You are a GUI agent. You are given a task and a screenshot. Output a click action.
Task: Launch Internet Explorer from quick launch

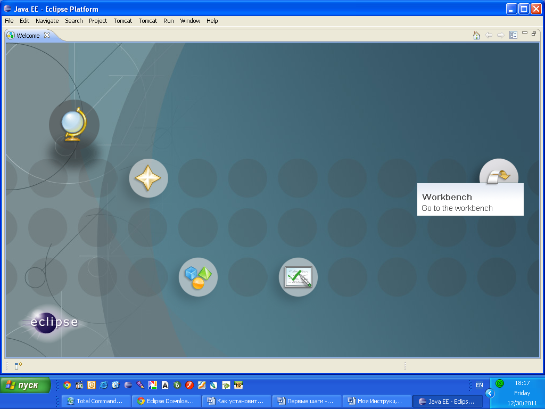[x=104, y=385]
